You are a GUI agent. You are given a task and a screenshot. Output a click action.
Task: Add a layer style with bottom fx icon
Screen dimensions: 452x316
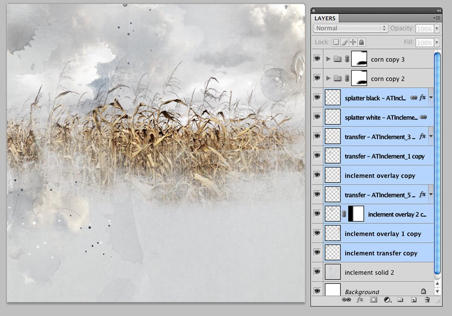tap(360, 300)
